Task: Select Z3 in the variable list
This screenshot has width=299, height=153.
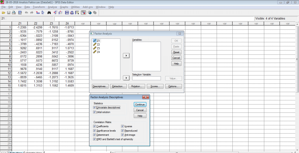Action: pyautogui.click(x=98, y=48)
